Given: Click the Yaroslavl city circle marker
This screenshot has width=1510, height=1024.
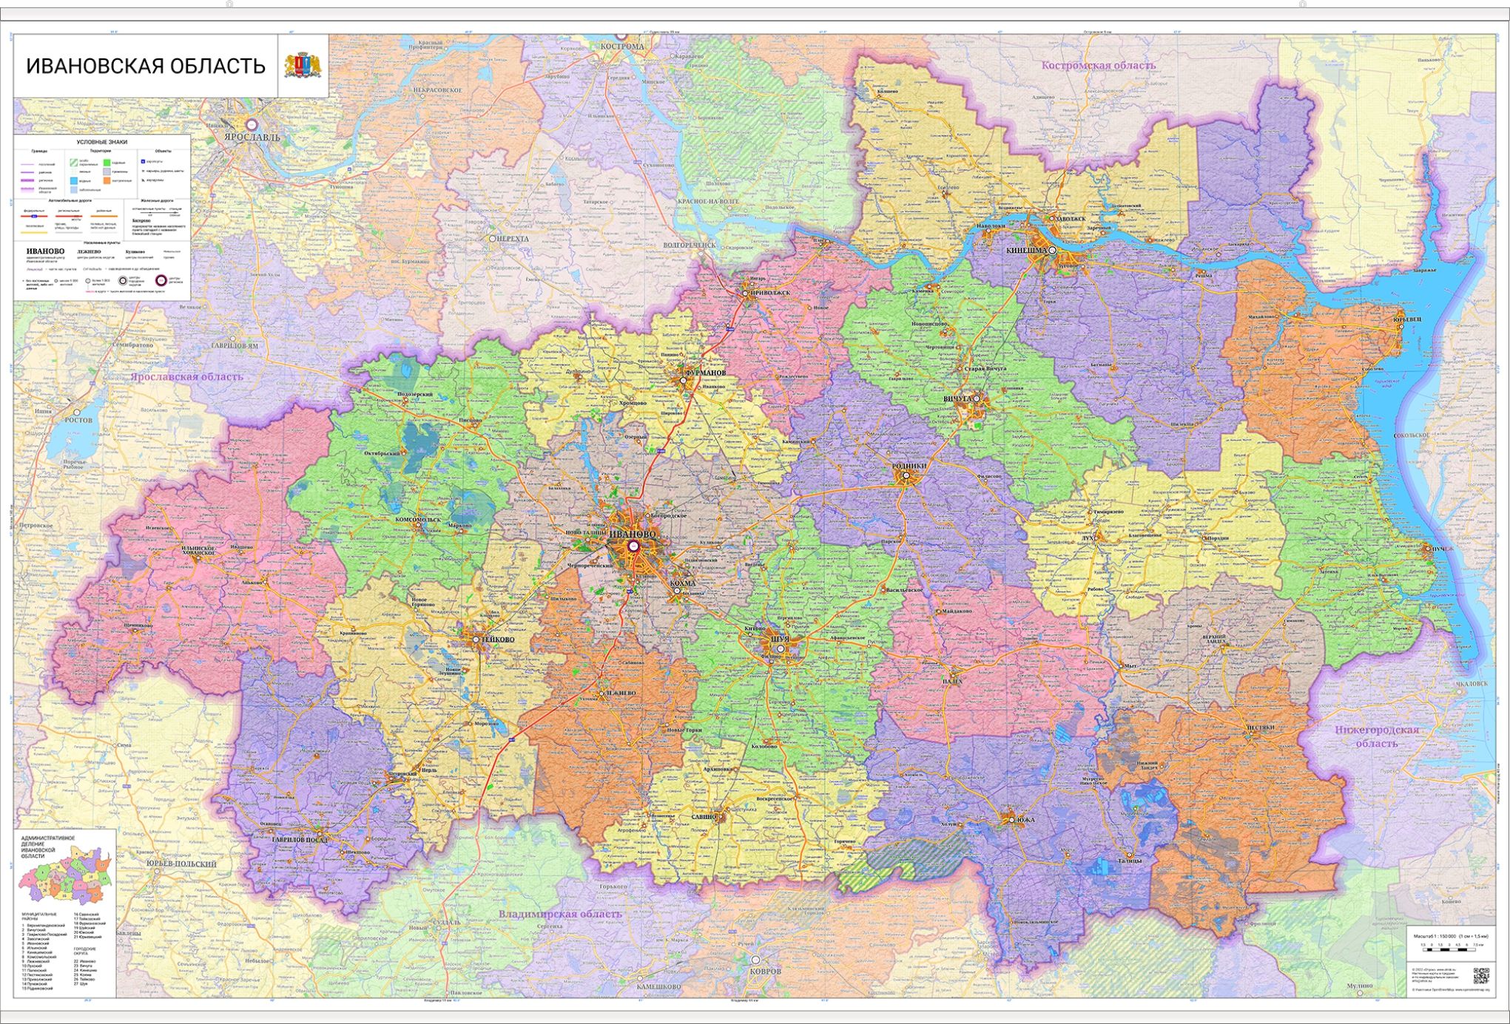Looking at the screenshot, I should click(252, 125).
